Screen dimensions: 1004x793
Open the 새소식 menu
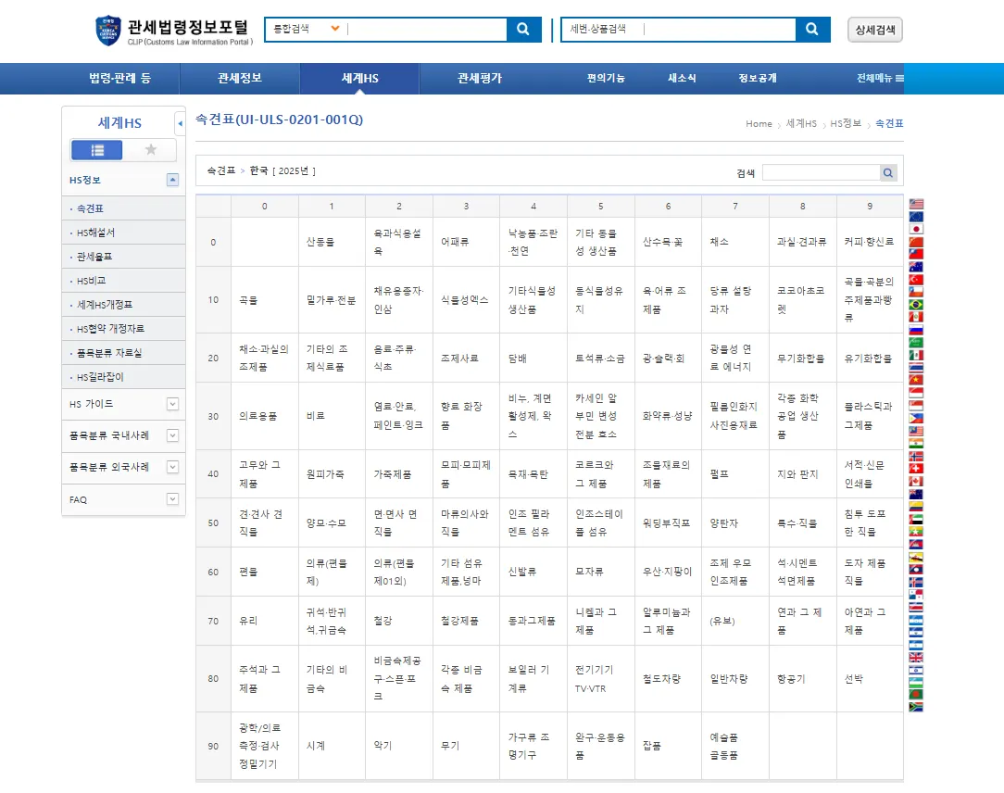(x=682, y=78)
